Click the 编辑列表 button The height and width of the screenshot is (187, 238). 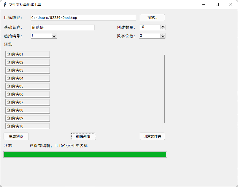click(83, 136)
